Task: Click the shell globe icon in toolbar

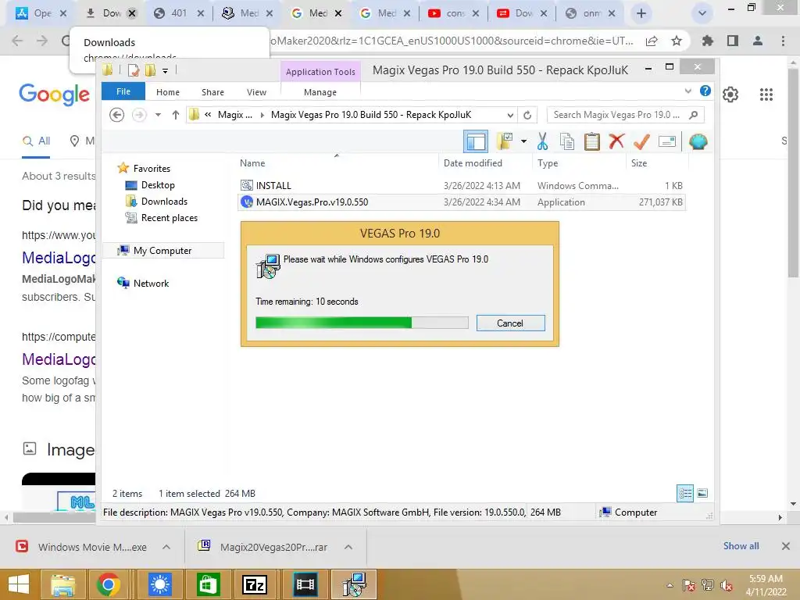Action: [x=698, y=141]
